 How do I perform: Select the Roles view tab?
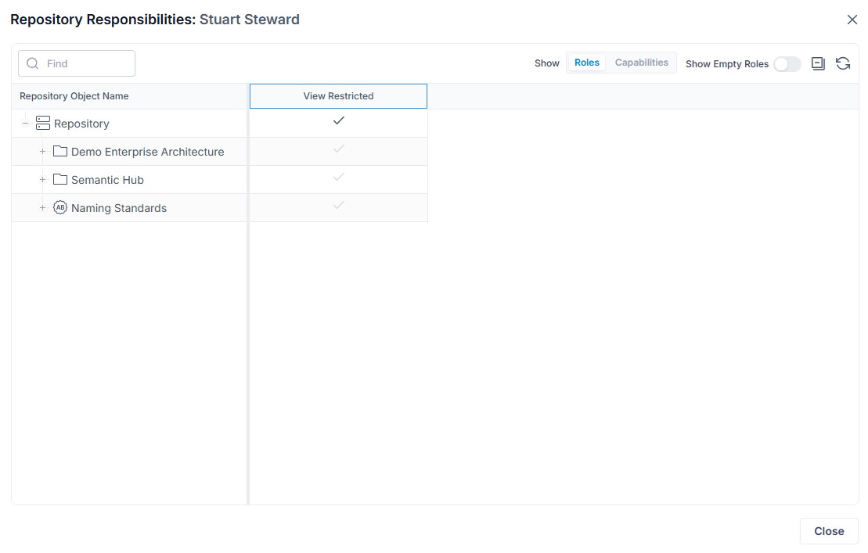587,63
